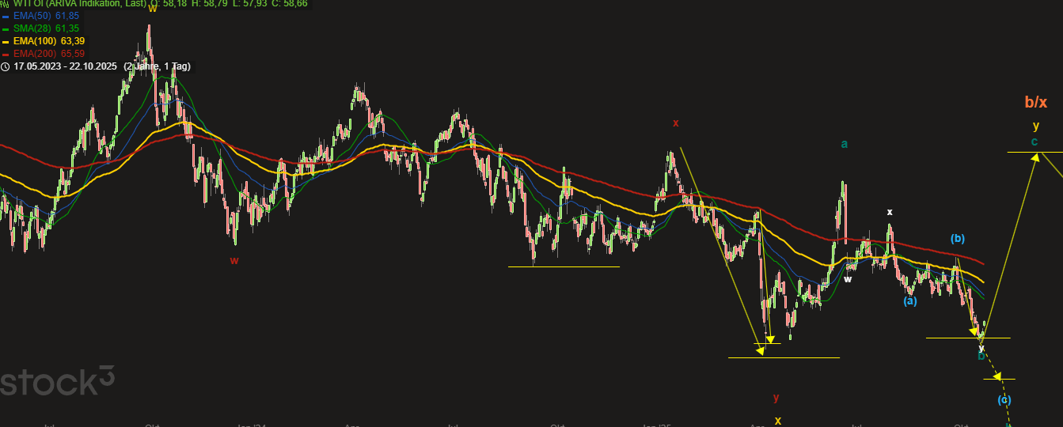
Task: Select the blue (c) wave label
Action: [x=1004, y=399]
